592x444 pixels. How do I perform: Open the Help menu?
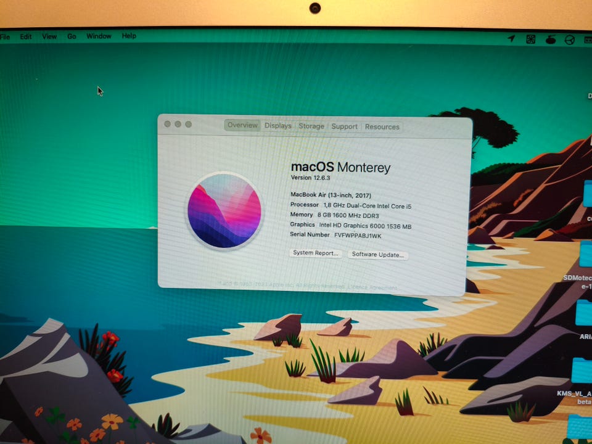tap(129, 36)
